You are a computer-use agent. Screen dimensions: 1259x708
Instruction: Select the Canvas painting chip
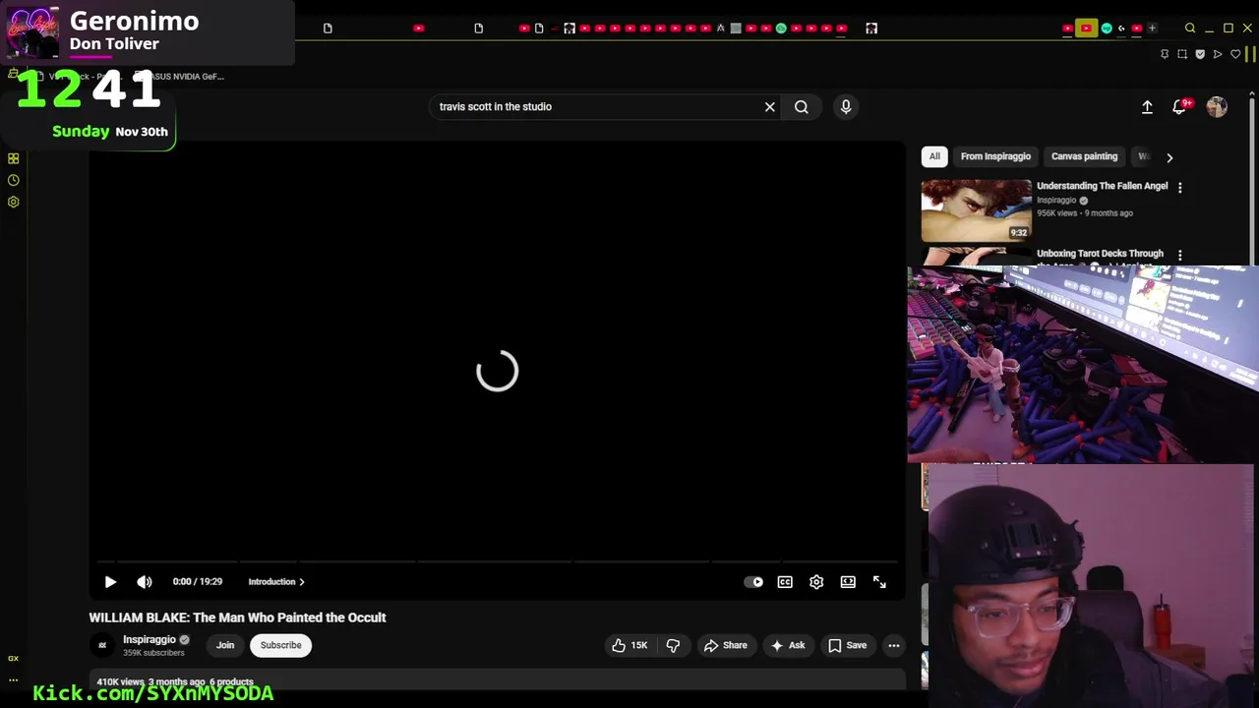coord(1084,156)
